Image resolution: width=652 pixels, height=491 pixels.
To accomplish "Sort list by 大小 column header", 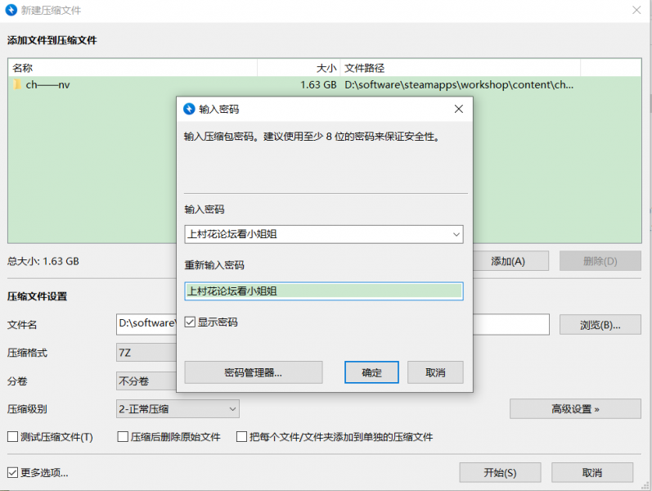I will point(299,68).
